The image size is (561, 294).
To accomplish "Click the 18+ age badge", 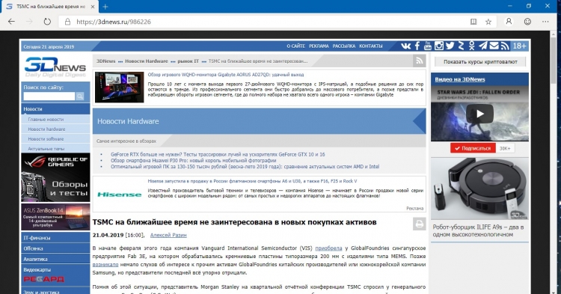I will coord(520,46).
